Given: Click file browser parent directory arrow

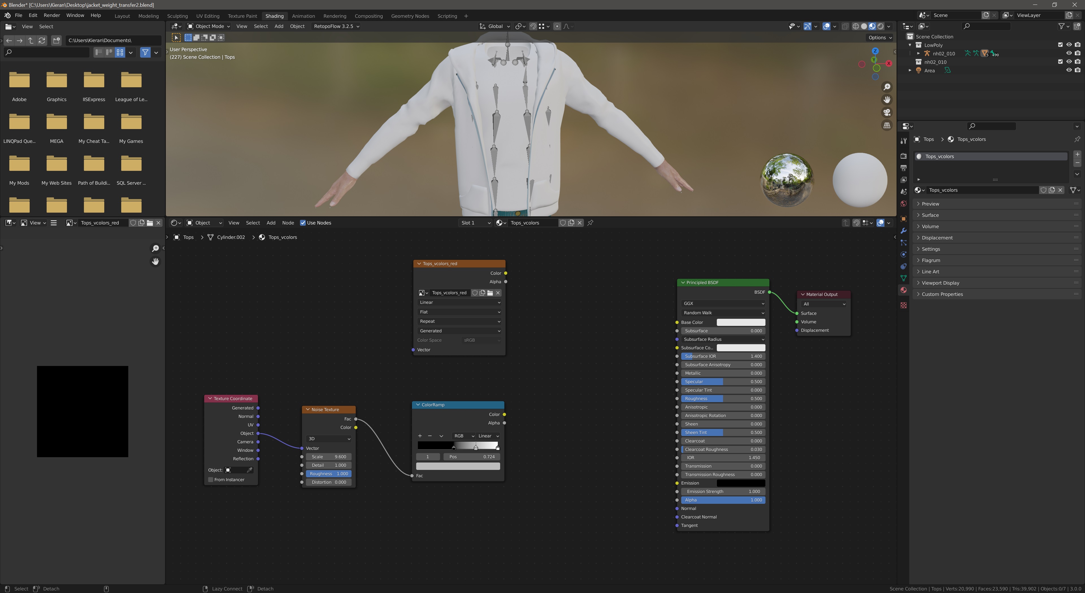Looking at the screenshot, I should point(31,40).
